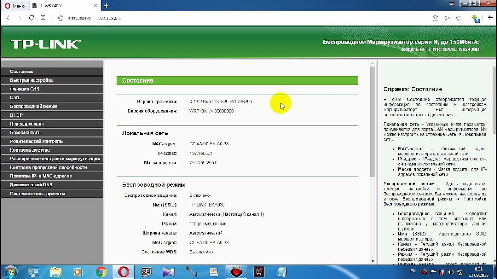Open the green download extension icon

(475, 18)
